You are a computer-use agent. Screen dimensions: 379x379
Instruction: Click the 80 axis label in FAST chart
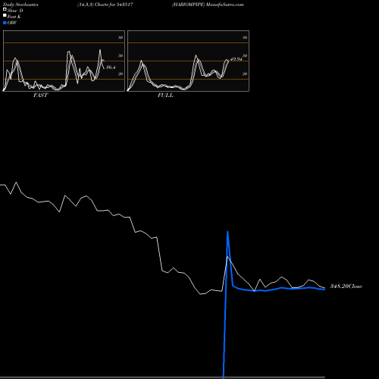pos(121,37)
